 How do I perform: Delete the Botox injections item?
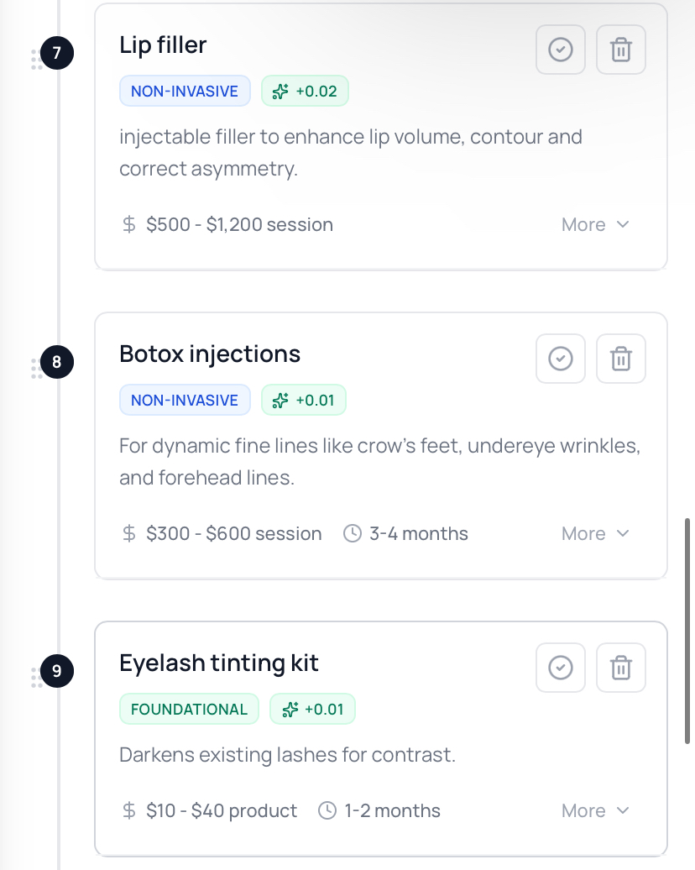(620, 359)
